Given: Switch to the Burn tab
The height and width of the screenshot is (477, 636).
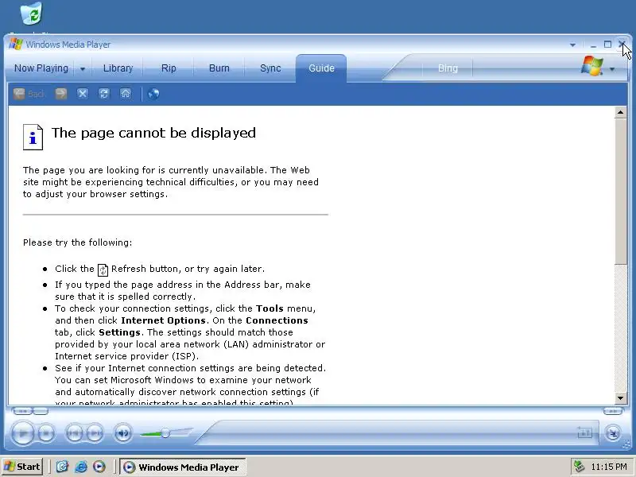Looking at the screenshot, I should 219,68.
